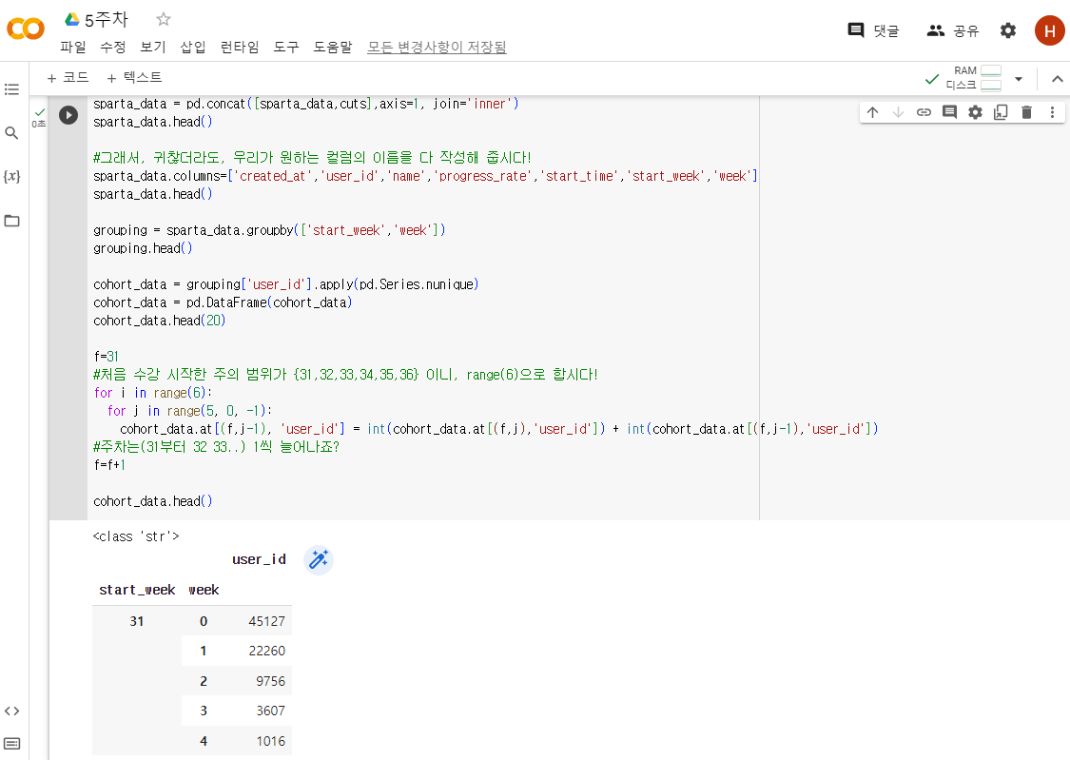The image size is (1070, 760).
Task: Click the cohort_data.head(20) code line
Action: 160,320
